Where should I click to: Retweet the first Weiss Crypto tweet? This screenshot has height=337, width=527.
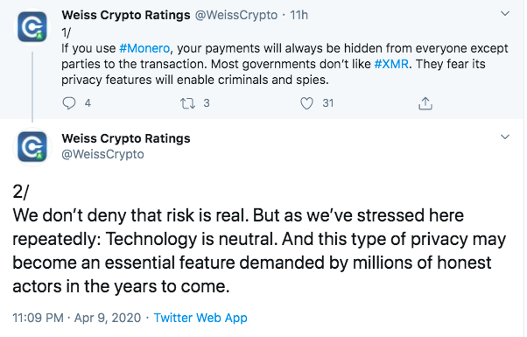187,103
